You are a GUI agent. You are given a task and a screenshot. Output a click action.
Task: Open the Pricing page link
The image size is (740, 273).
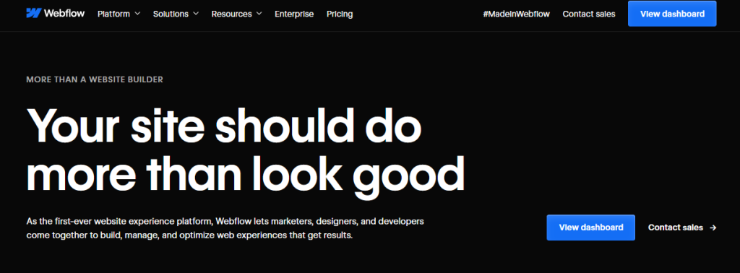click(x=340, y=14)
